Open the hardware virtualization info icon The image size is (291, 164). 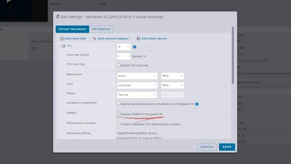point(197,104)
